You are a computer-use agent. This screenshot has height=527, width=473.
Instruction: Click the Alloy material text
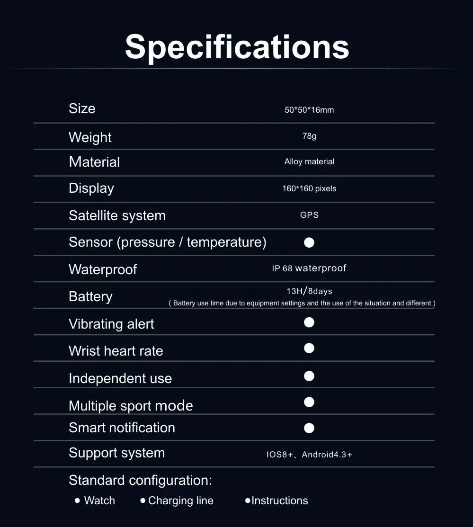click(309, 161)
